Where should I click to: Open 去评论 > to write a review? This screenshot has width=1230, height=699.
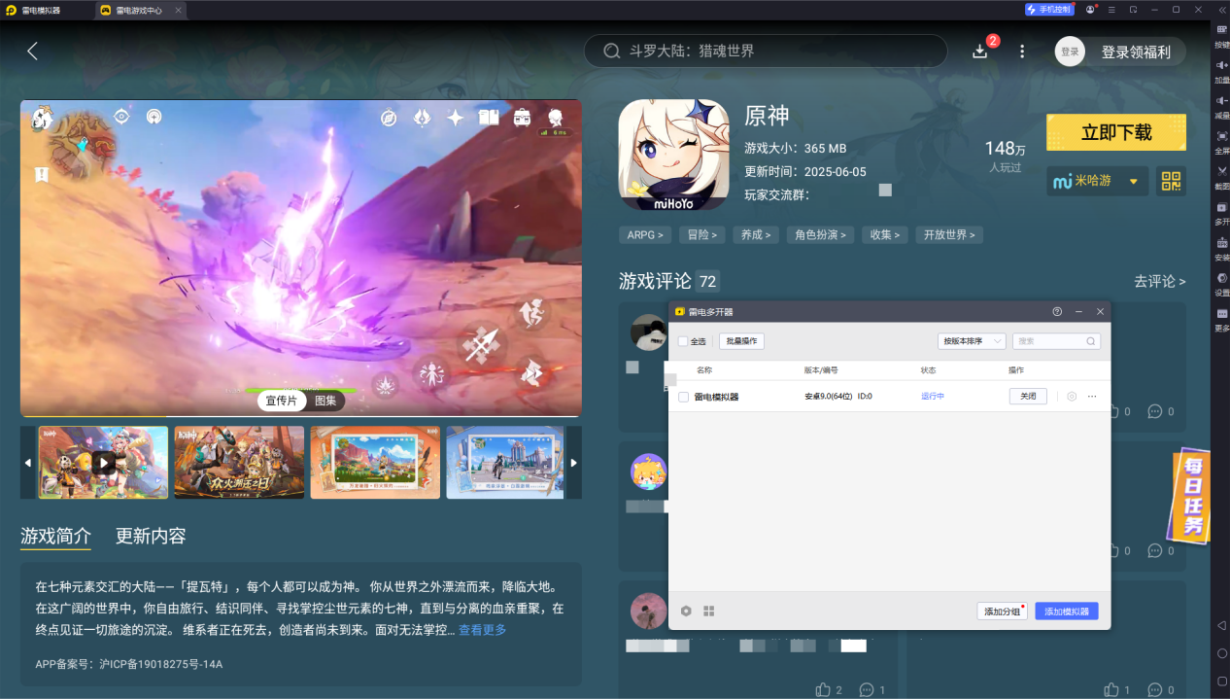[1160, 281]
